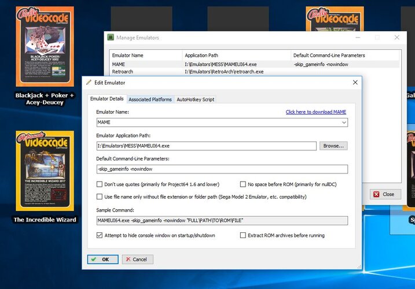Switch to the Associated Platforms tab

coord(150,99)
